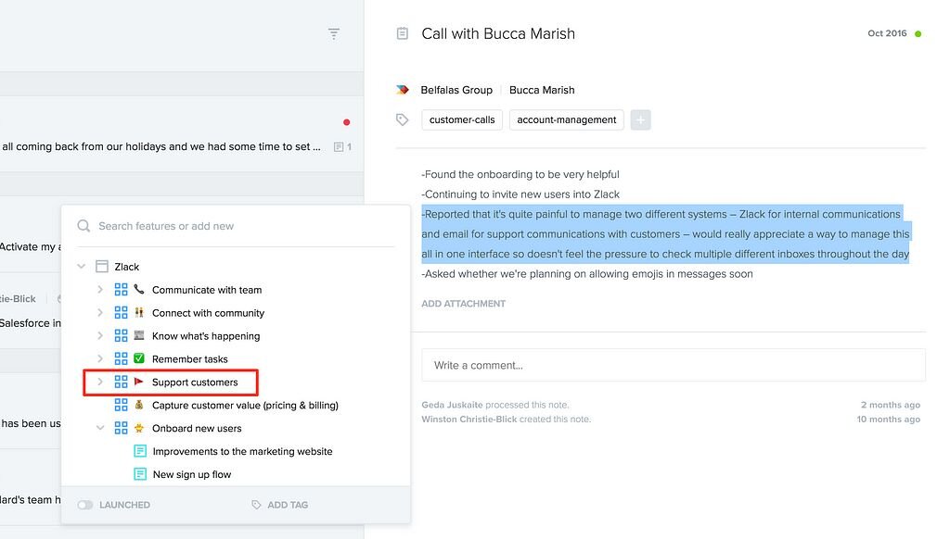Expand the Support customers feature group

pos(100,382)
